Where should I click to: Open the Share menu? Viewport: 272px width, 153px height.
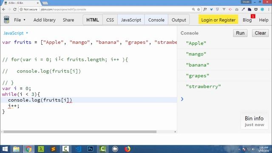(x=68, y=20)
